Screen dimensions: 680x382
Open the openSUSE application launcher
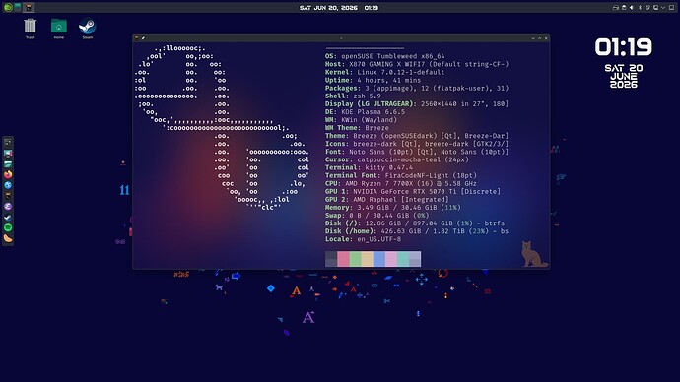click(8, 7)
